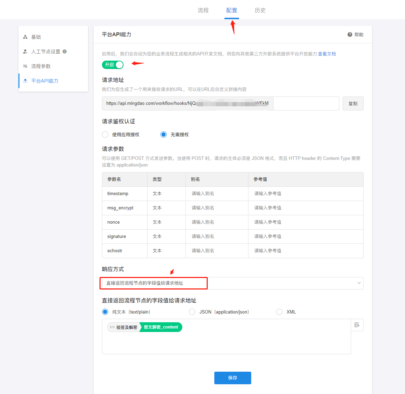Open the 响应方式 dropdown
The height and width of the screenshot is (394, 405).
pyautogui.click(x=232, y=283)
